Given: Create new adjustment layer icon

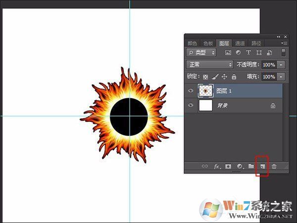Looking at the screenshot, I should [x=240, y=167].
